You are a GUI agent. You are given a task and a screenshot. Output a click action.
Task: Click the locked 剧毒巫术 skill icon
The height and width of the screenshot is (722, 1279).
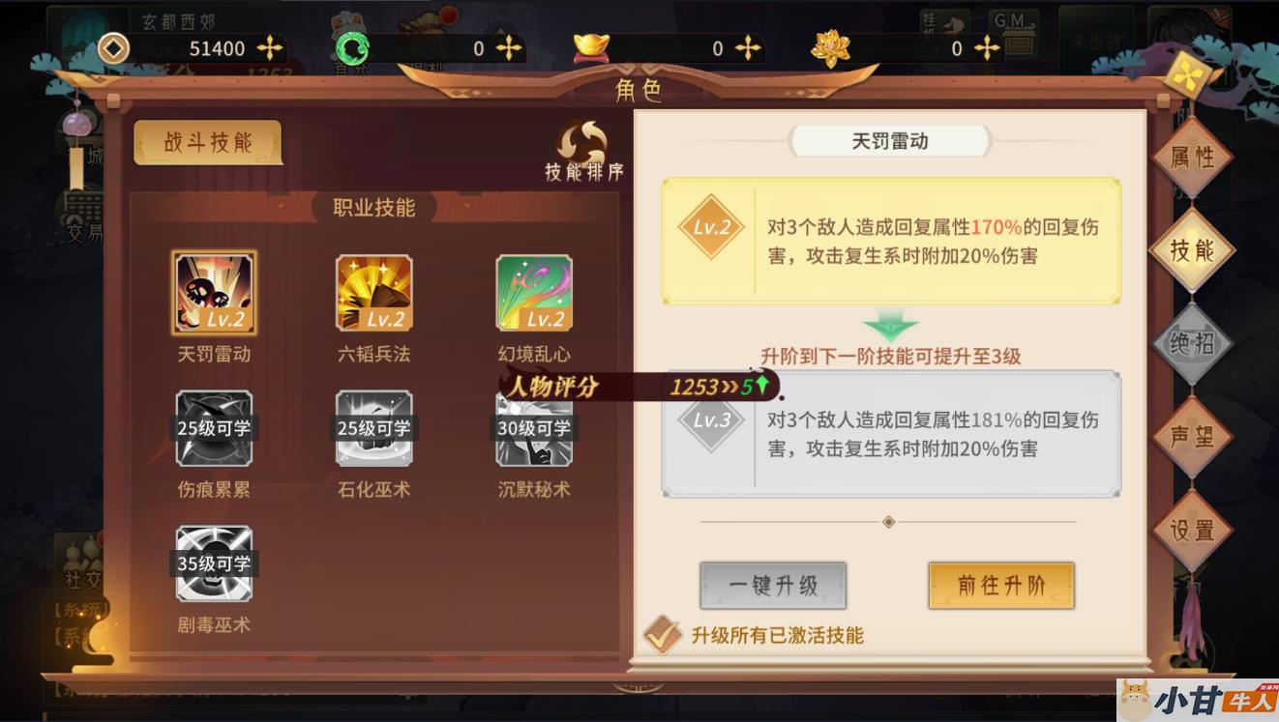(x=214, y=563)
